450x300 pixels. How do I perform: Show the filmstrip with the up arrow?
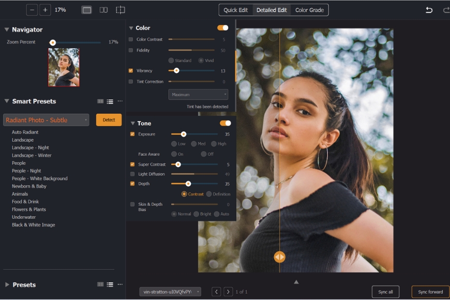click(296, 282)
